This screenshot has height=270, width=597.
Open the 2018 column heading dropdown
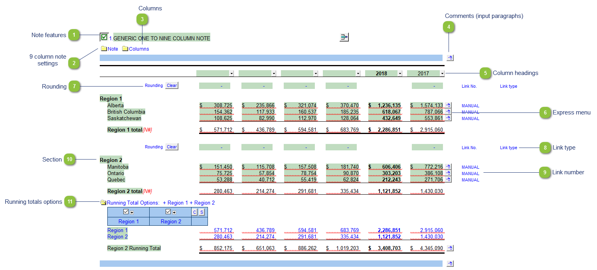(400, 73)
